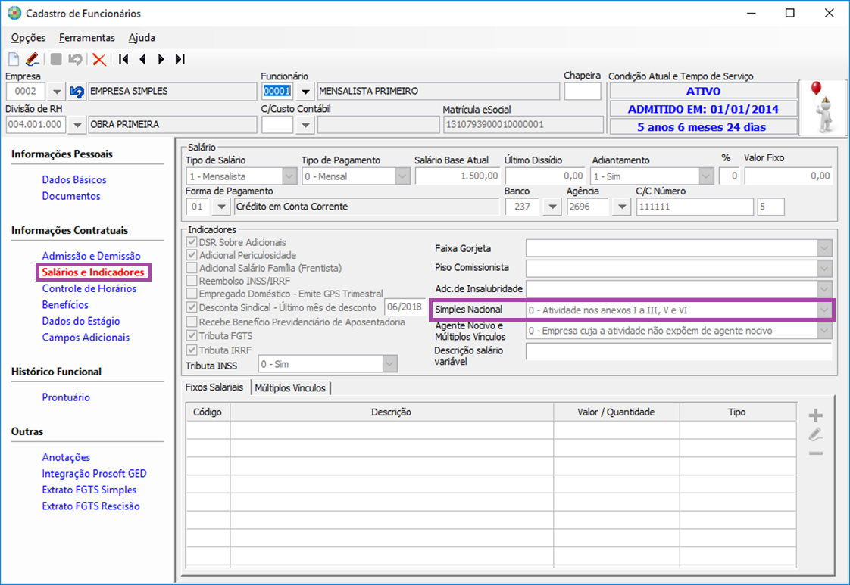This screenshot has height=585, width=850.
Task: Click the edit pencil toolbar icon
Action: coord(32,59)
